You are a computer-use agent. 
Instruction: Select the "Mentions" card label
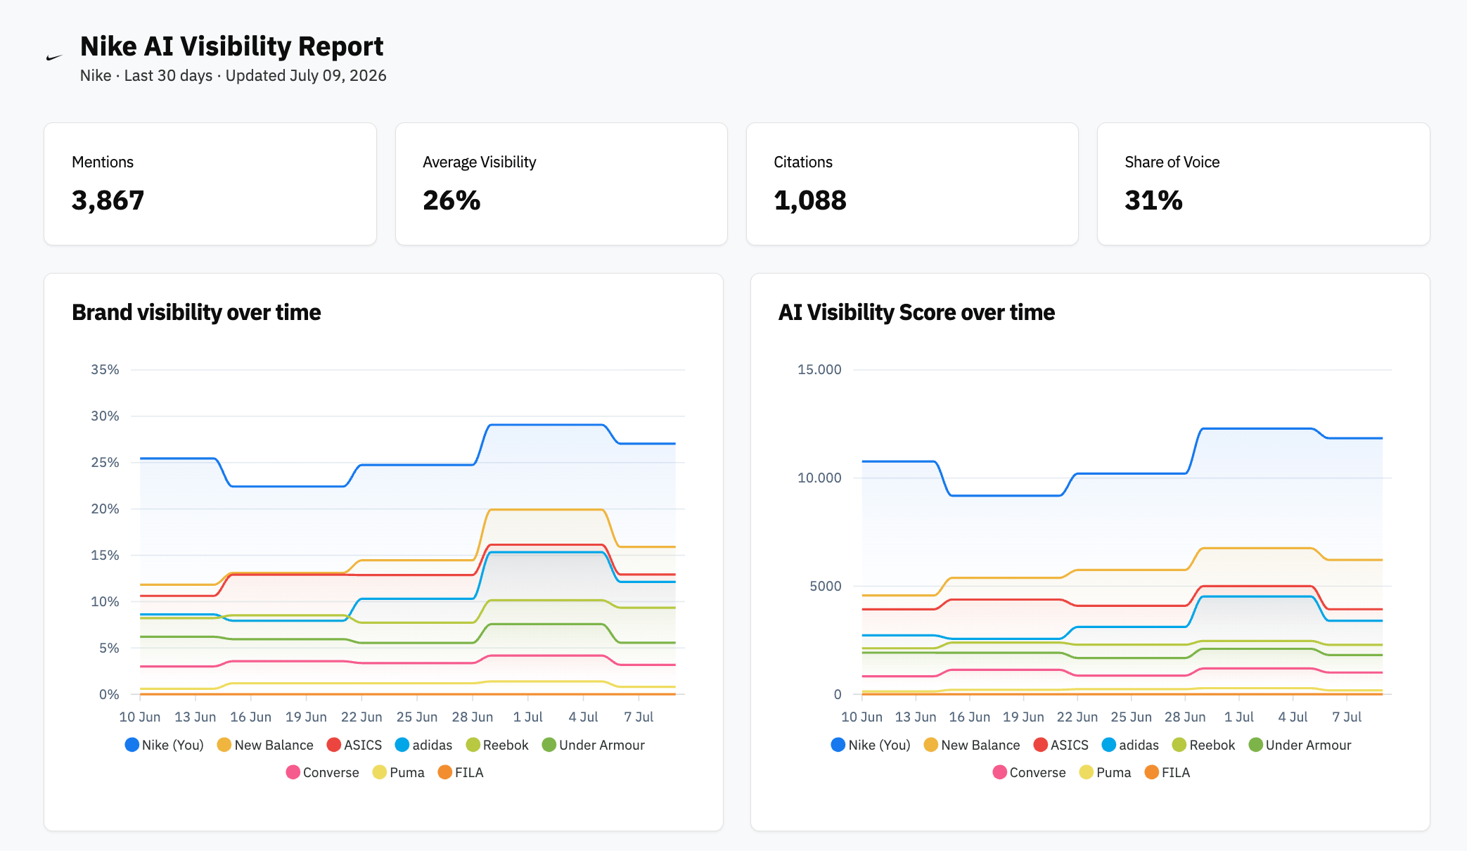(x=103, y=162)
